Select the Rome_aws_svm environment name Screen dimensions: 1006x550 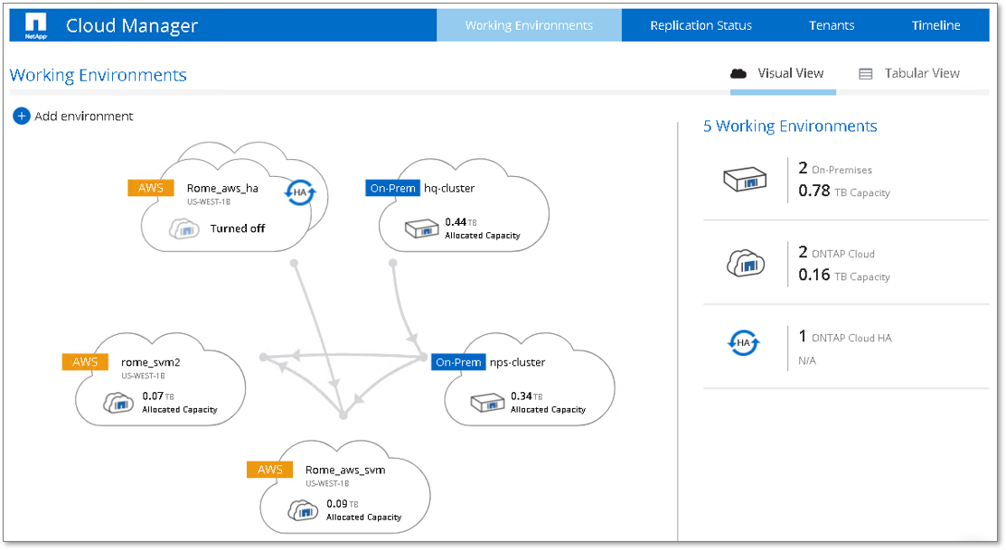[345, 470]
